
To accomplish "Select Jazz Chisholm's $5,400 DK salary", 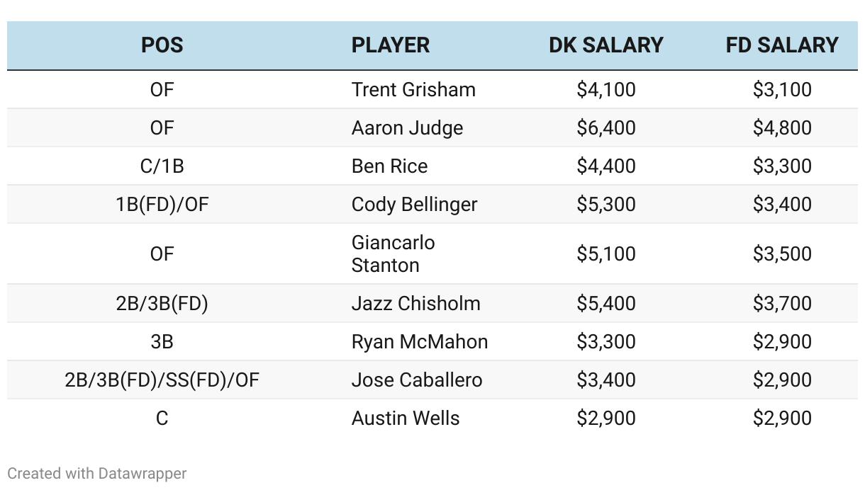I will coord(606,304).
